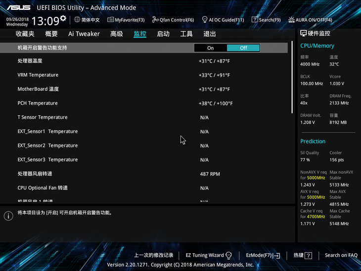The width and height of the screenshot is (361, 271).
Task: Click the 13:09 clock display
Action: [45, 21]
